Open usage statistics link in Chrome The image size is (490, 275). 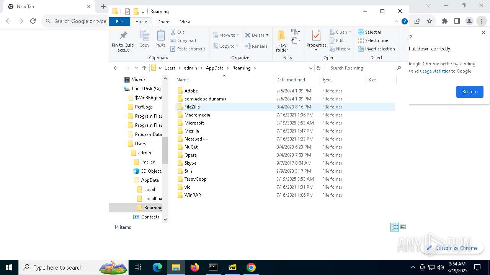pos(435,71)
